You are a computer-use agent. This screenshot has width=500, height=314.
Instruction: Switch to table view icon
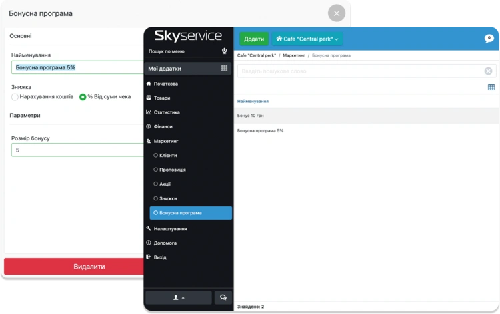coord(491,88)
